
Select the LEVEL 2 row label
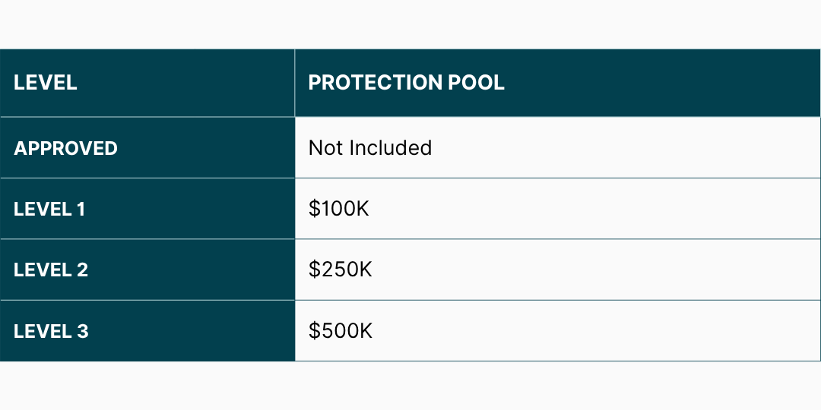[51, 270]
